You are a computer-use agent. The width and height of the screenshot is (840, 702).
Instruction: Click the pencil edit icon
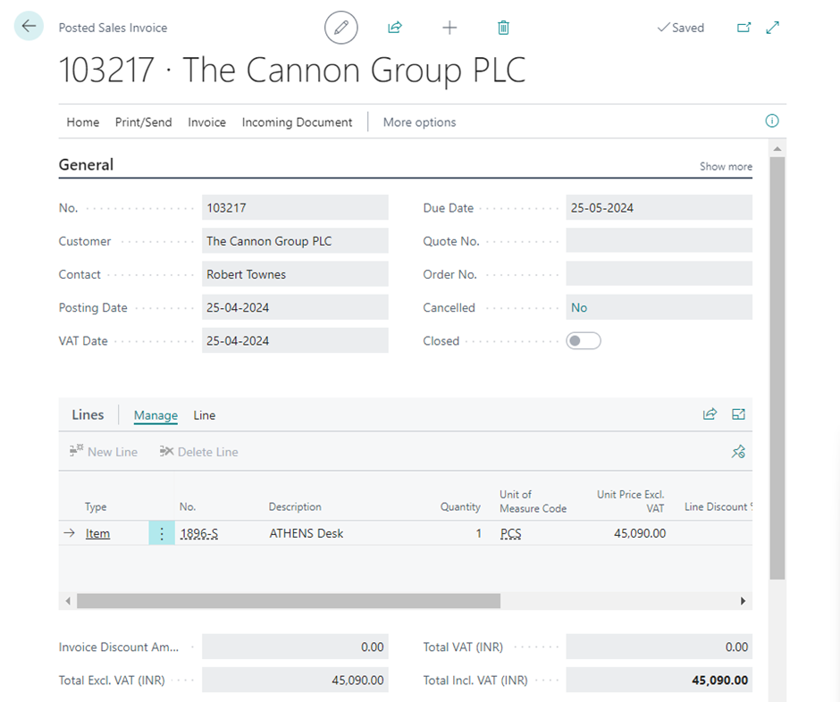tap(340, 28)
